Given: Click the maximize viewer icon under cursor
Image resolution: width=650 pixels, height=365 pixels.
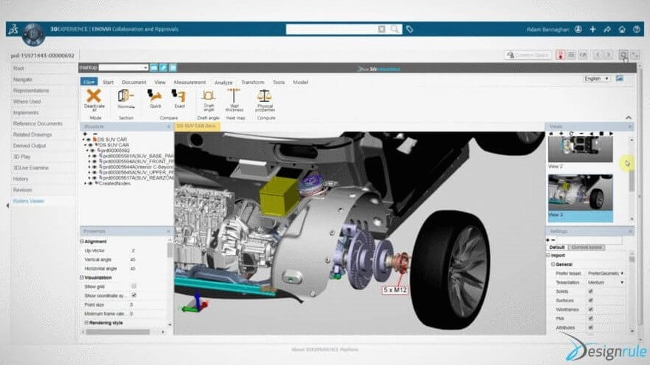Looking at the screenshot, I should (x=623, y=55).
